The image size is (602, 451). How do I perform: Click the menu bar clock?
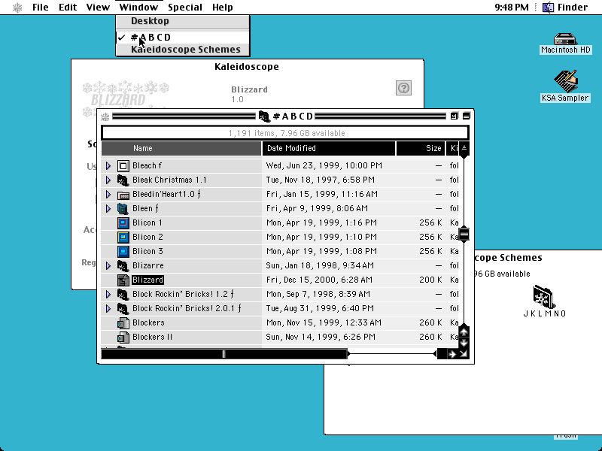click(512, 8)
